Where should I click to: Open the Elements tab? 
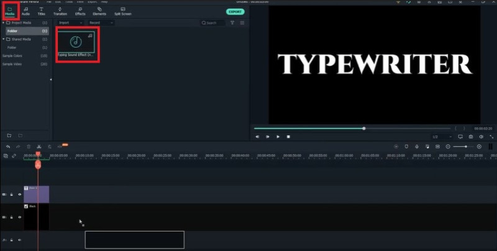(x=99, y=11)
